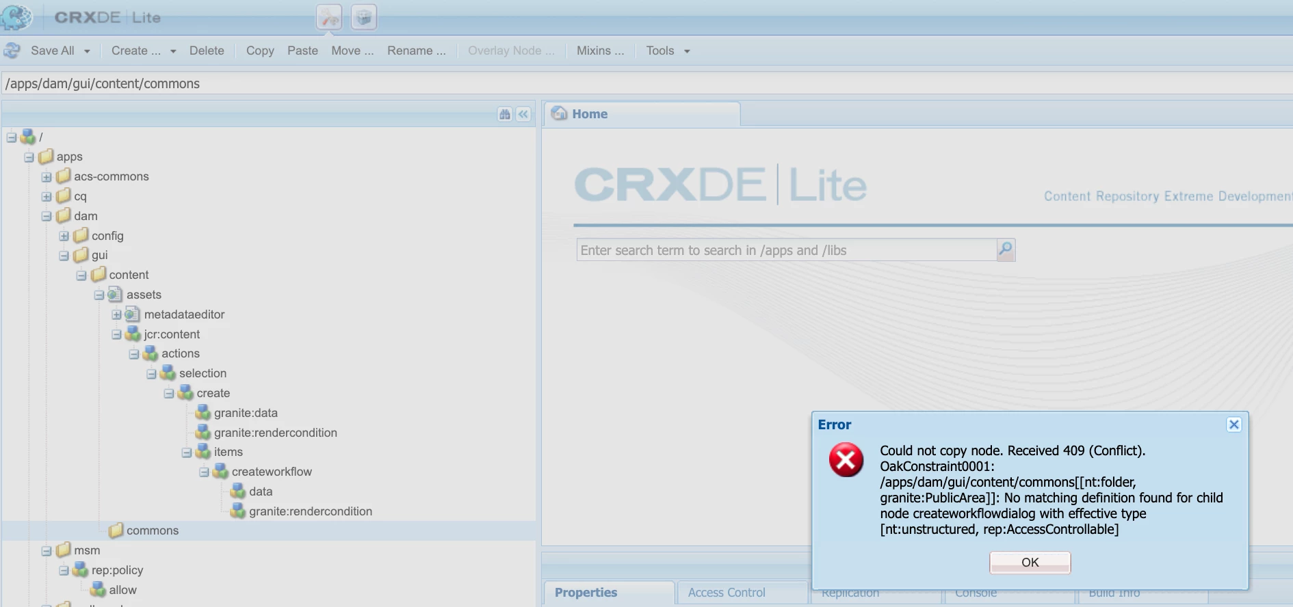Expand the metadataeditor node
This screenshot has width=1293, height=607.
116,314
